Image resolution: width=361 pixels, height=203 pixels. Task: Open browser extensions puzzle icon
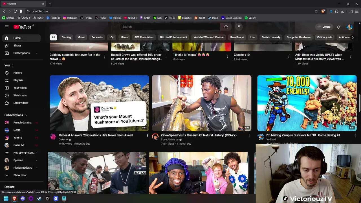[x=336, y=11]
